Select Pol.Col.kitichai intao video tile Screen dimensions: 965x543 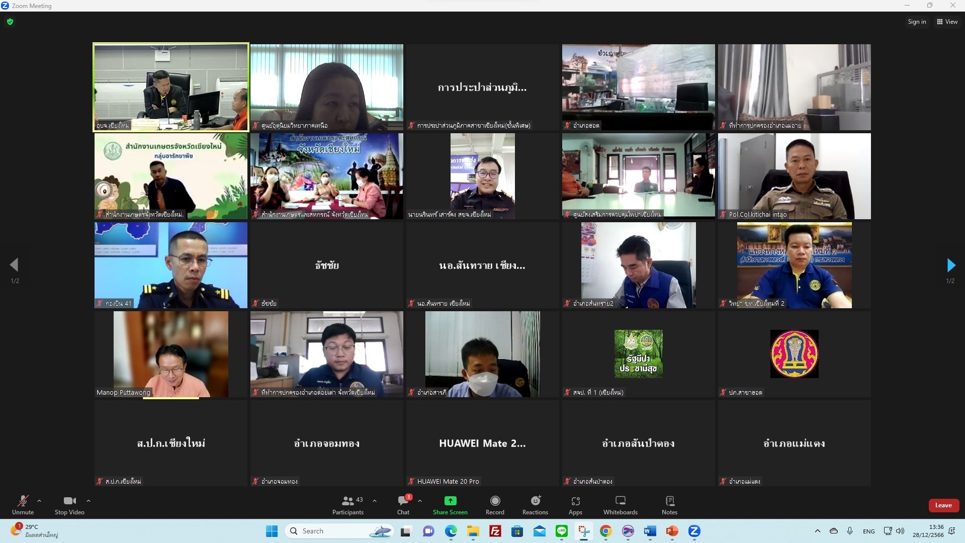click(x=794, y=176)
